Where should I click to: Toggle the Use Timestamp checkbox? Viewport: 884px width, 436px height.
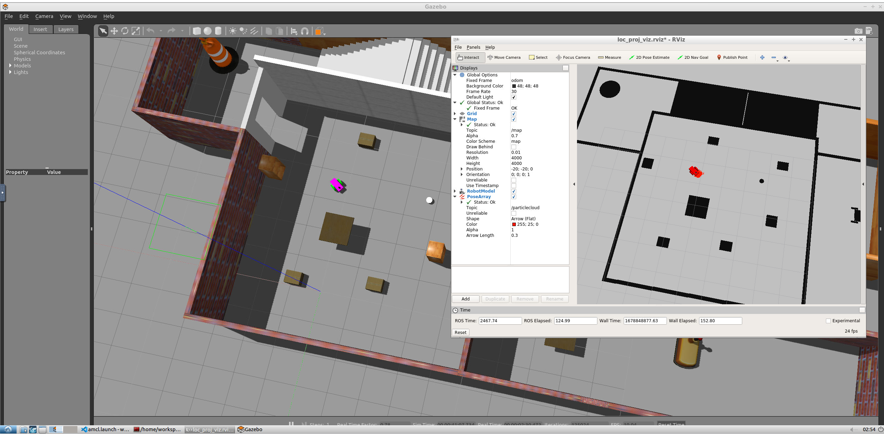[x=514, y=186]
